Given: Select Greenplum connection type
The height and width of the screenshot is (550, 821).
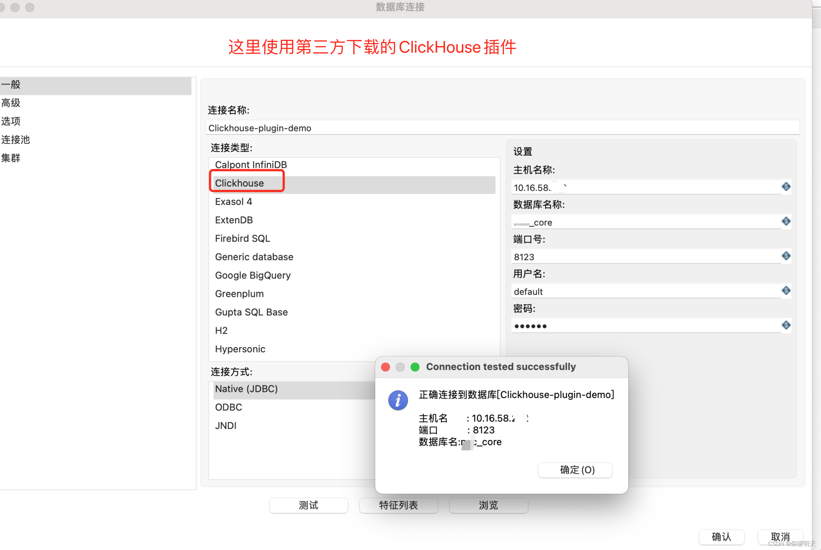Looking at the screenshot, I should click(354, 294).
